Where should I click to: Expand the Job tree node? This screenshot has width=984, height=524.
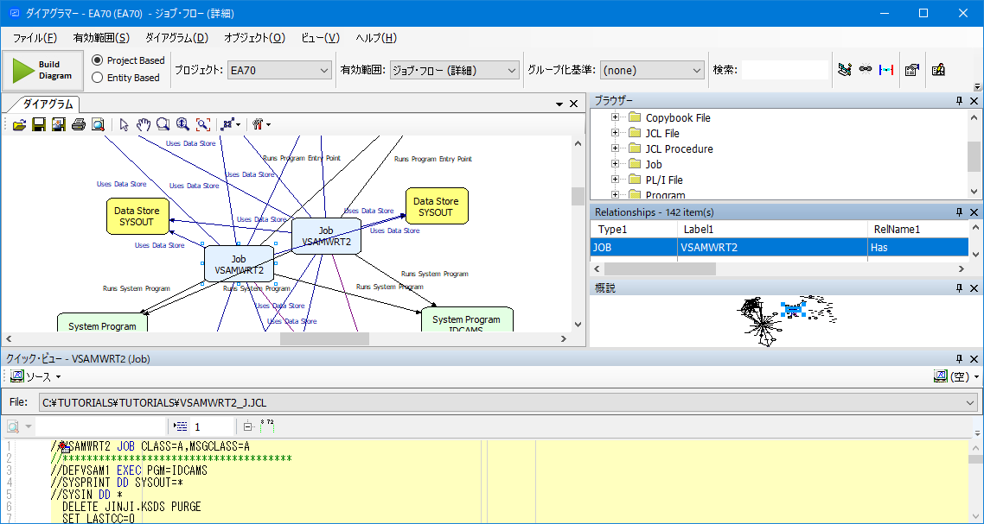click(x=615, y=164)
